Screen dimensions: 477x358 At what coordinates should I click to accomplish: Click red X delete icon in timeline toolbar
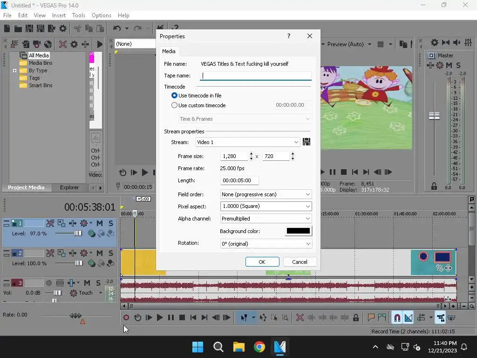click(x=300, y=318)
